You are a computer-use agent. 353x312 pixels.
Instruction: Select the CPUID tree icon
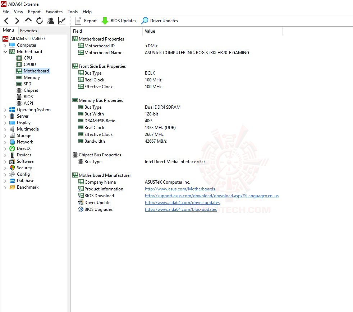tap(19, 65)
